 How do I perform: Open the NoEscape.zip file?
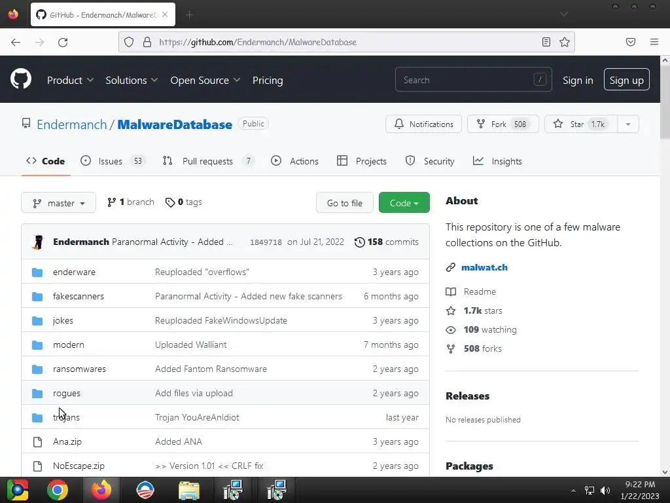pyautogui.click(x=79, y=466)
